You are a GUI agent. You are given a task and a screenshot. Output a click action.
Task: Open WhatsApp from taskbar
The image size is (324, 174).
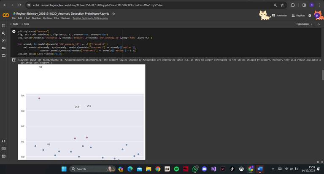point(195,169)
